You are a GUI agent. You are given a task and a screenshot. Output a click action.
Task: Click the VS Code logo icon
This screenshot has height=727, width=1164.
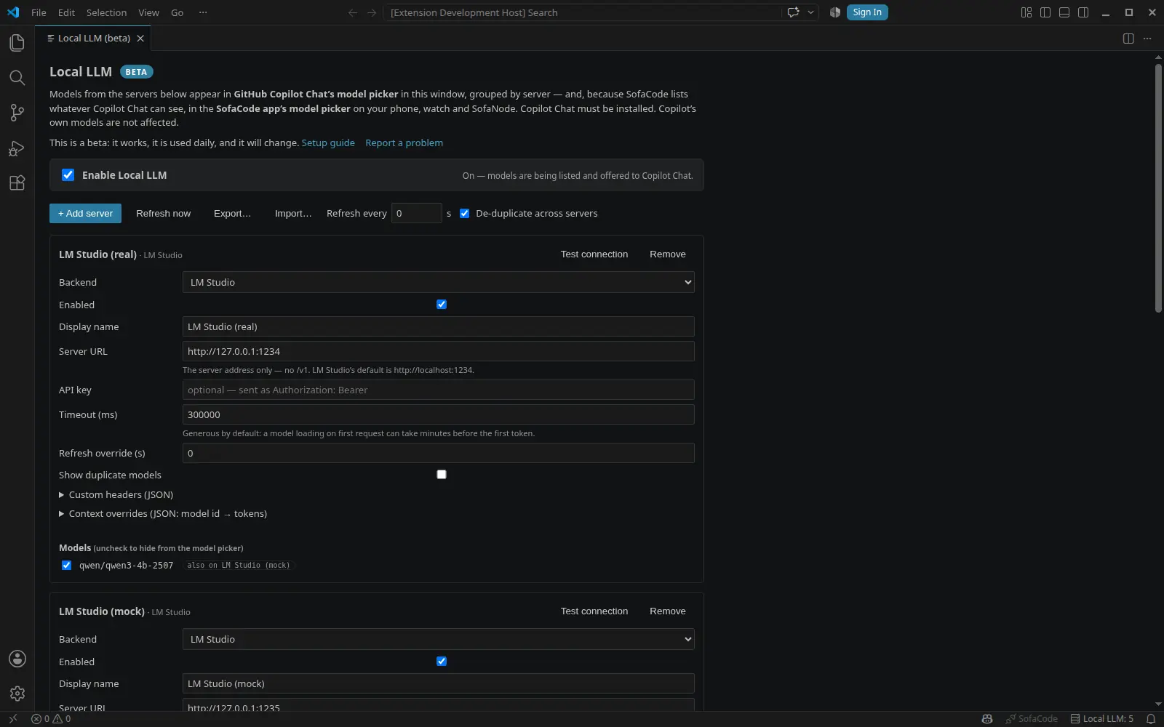click(13, 12)
